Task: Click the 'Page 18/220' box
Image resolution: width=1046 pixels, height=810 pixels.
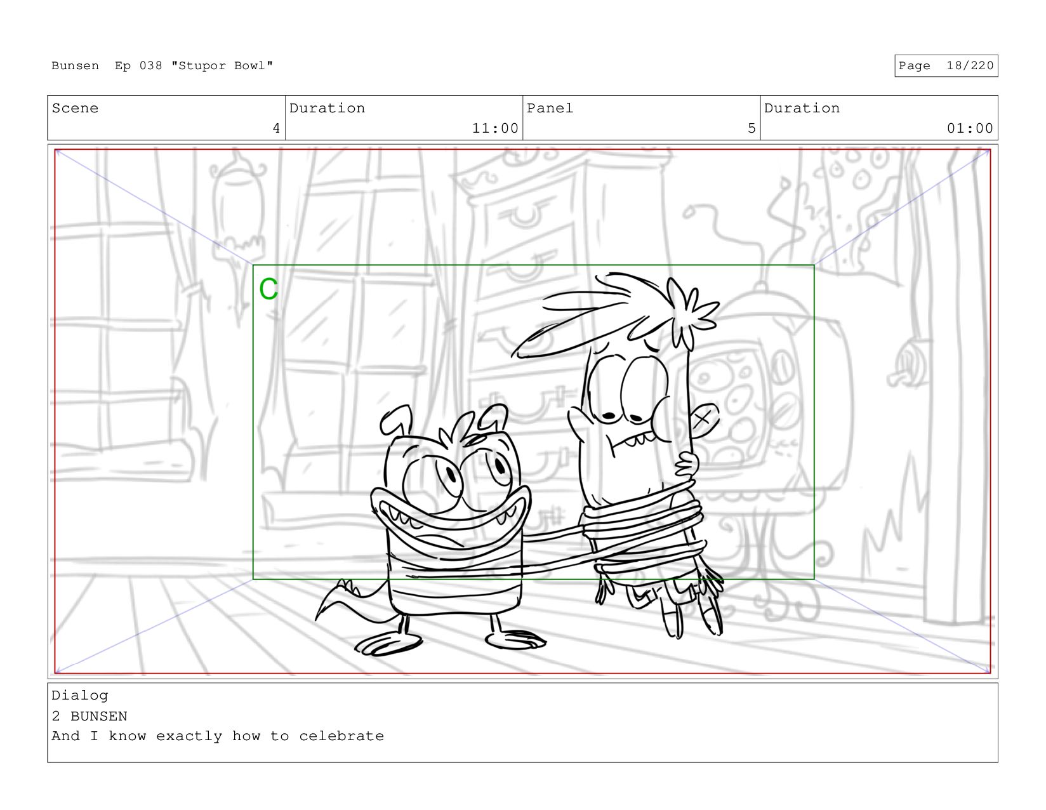Action: [946, 66]
